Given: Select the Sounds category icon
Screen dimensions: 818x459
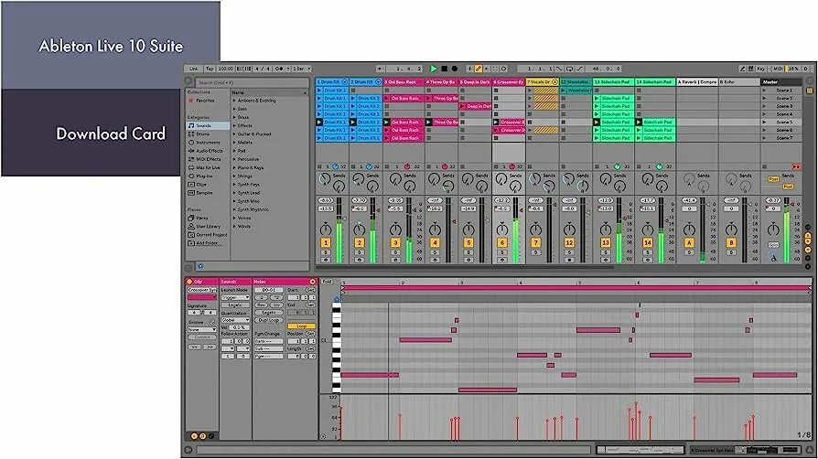Looking at the screenshot, I should click(191, 125).
